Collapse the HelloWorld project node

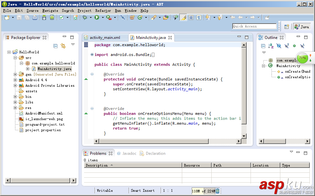coord(9,52)
